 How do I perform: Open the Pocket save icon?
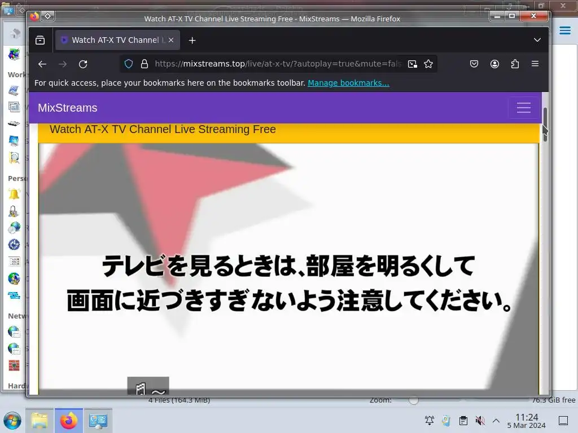tap(474, 64)
